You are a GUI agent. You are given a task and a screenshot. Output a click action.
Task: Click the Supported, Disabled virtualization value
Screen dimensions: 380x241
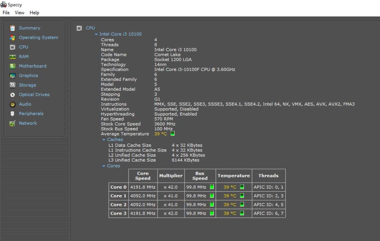click(176, 109)
